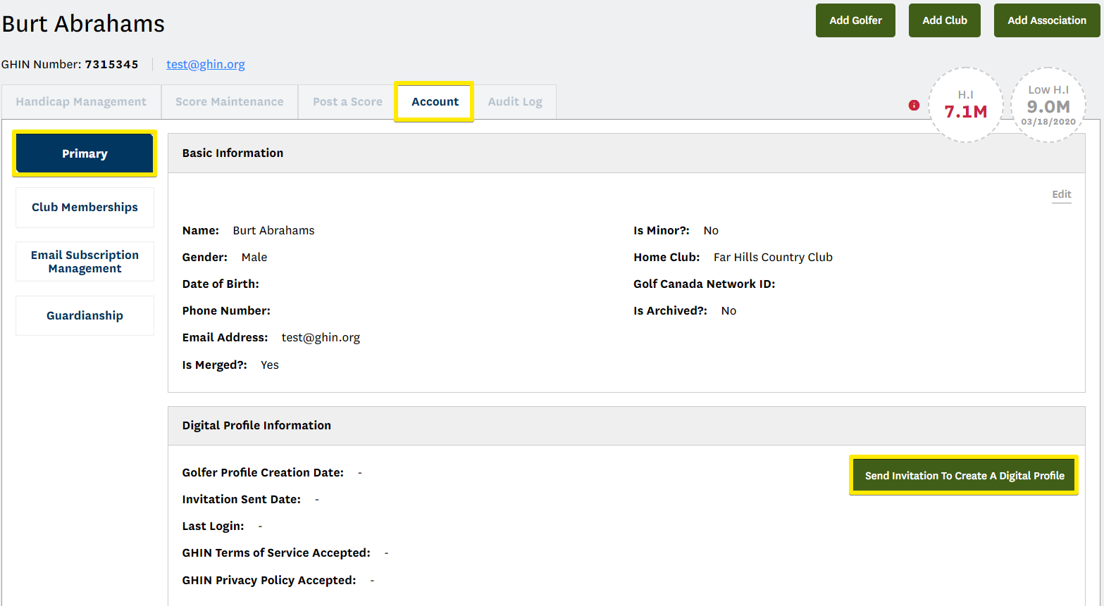Click the Low H.I 9.0M badge
This screenshot has height=606, width=1104.
pos(1048,105)
